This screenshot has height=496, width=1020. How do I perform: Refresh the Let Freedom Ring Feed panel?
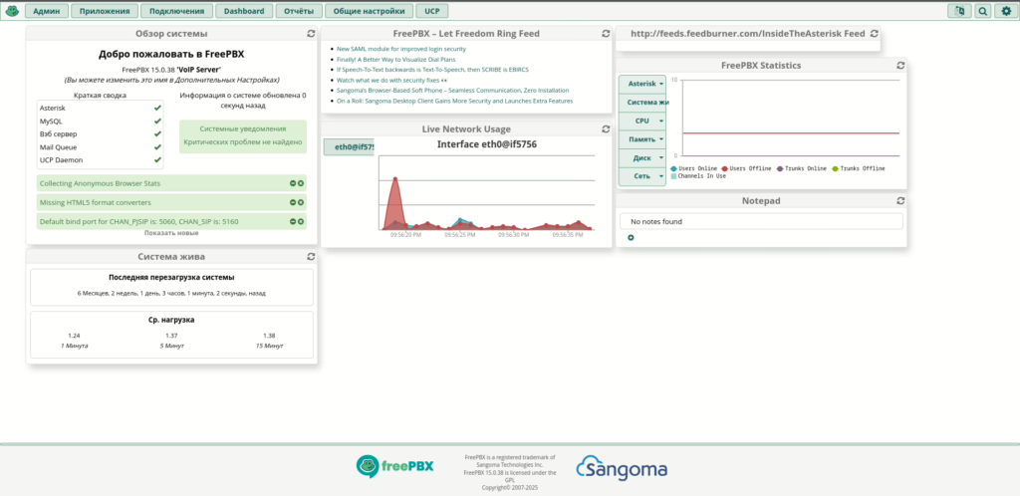606,33
